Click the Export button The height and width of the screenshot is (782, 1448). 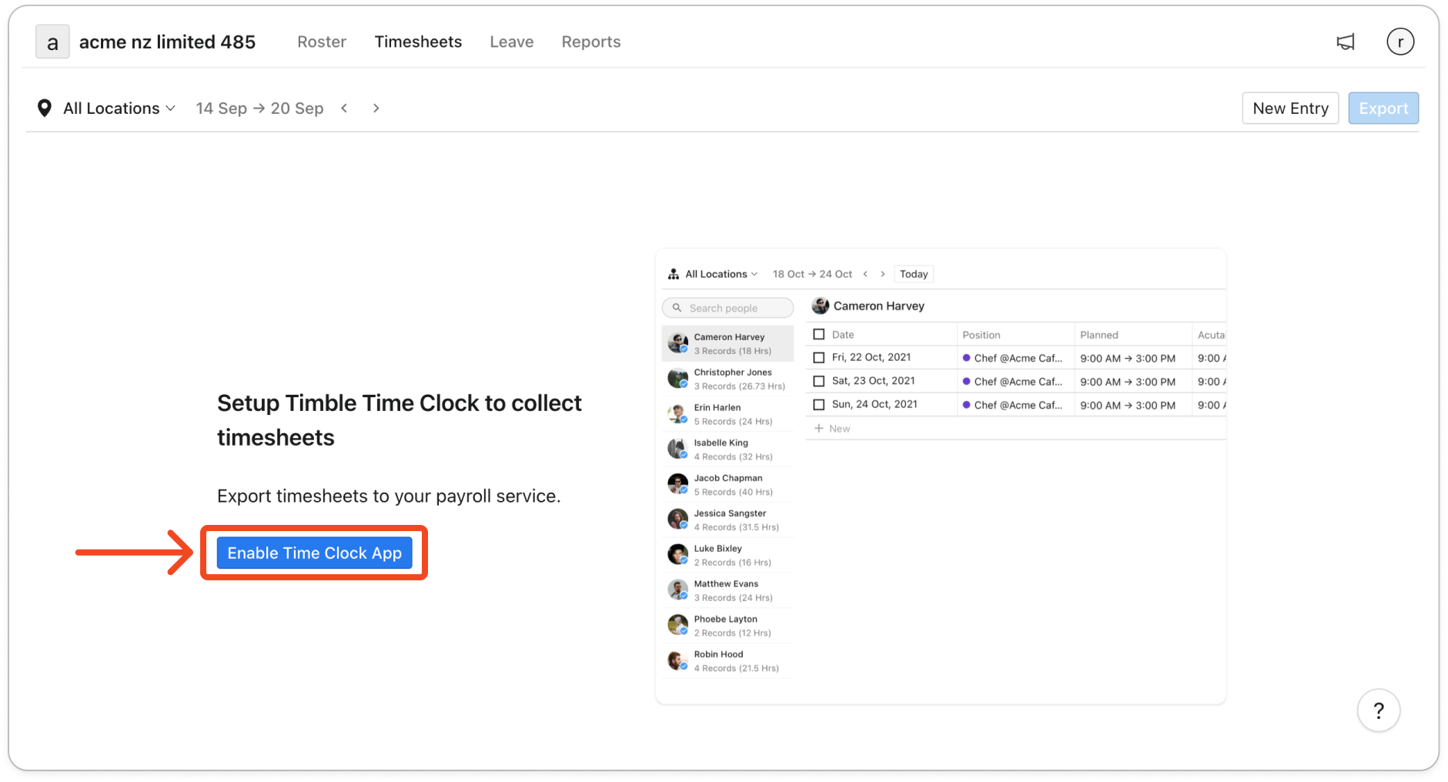pos(1383,109)
